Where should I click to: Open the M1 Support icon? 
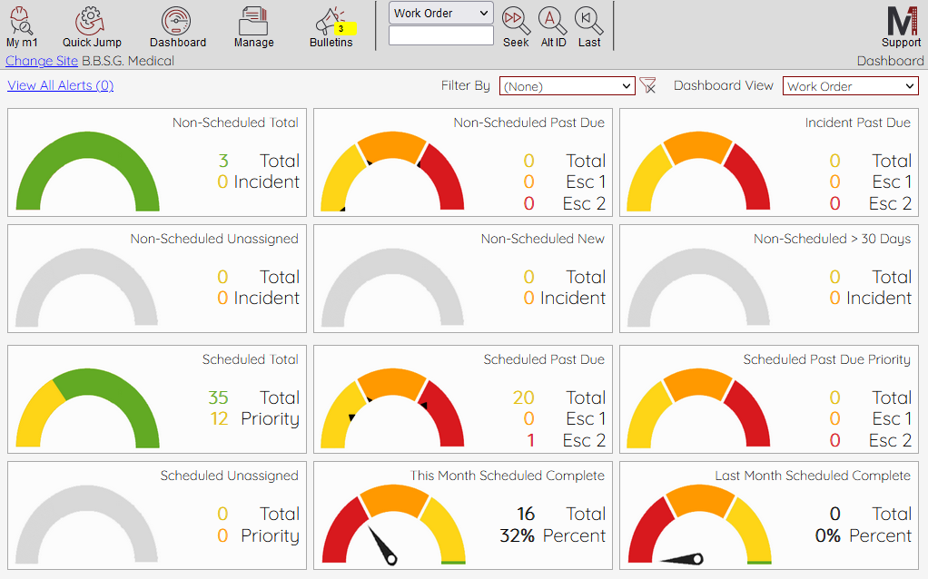point(901,20)
